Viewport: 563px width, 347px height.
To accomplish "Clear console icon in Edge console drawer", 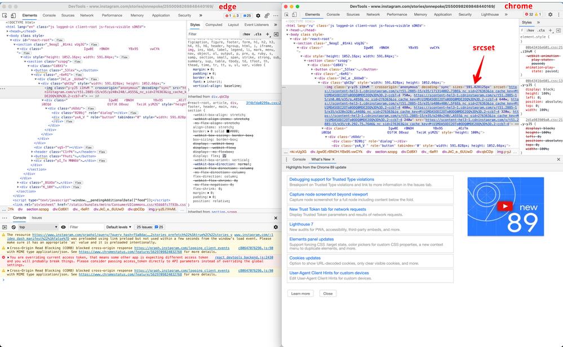I will [14, 227].
